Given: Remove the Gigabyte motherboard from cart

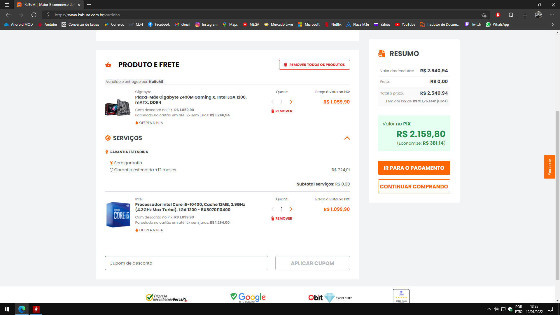Looking at the screenshot, I should [x=281, y=111].
